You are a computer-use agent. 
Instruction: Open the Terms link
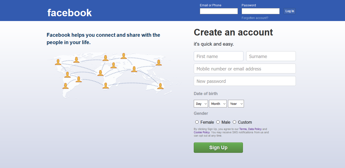[x=243, y=129]
